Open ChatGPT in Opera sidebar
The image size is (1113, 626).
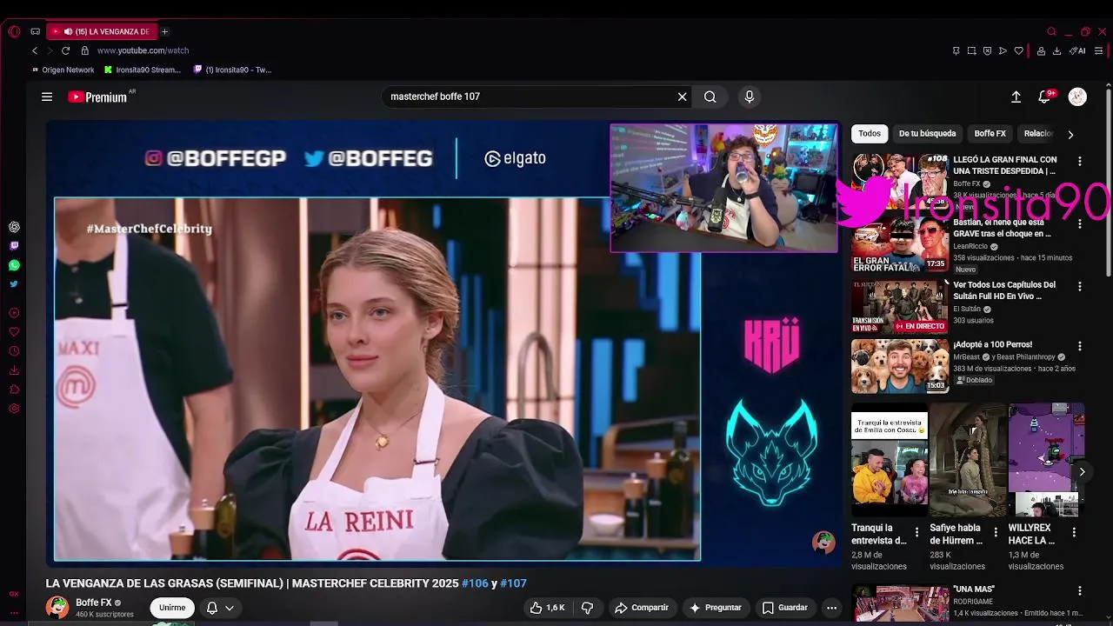(14, 227)
